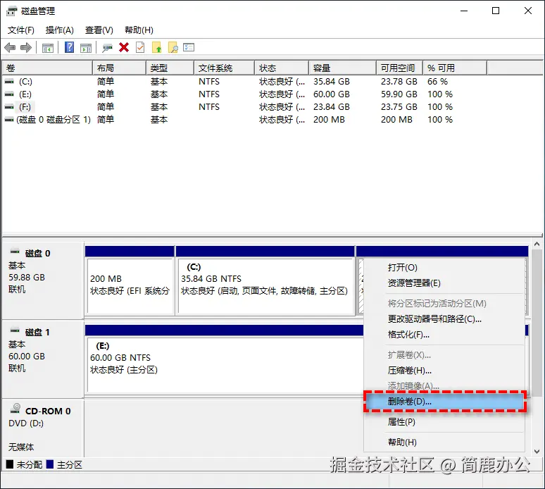Open the 操作(A) menu
Viewport: 545px width, 489px height.
click(x=59, y=30)
